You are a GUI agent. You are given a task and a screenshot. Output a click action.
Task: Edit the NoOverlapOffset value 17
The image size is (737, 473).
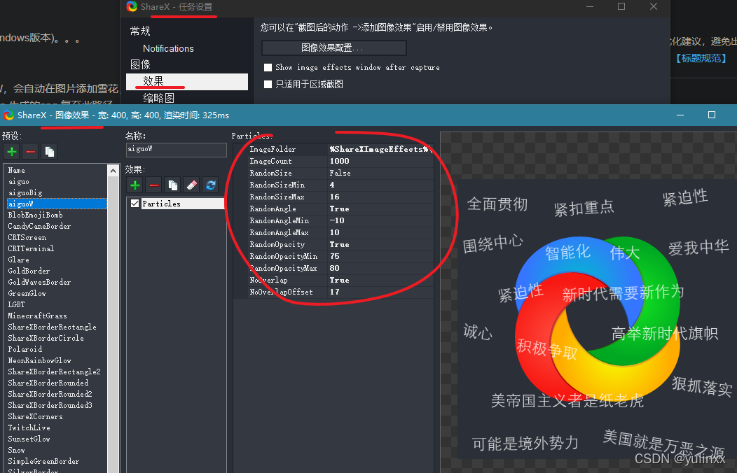click(x=380, y=292)
